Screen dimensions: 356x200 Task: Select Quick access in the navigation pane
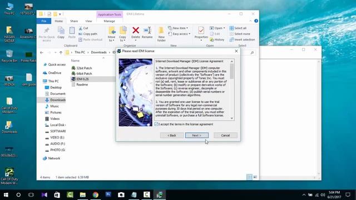(55, 64)
